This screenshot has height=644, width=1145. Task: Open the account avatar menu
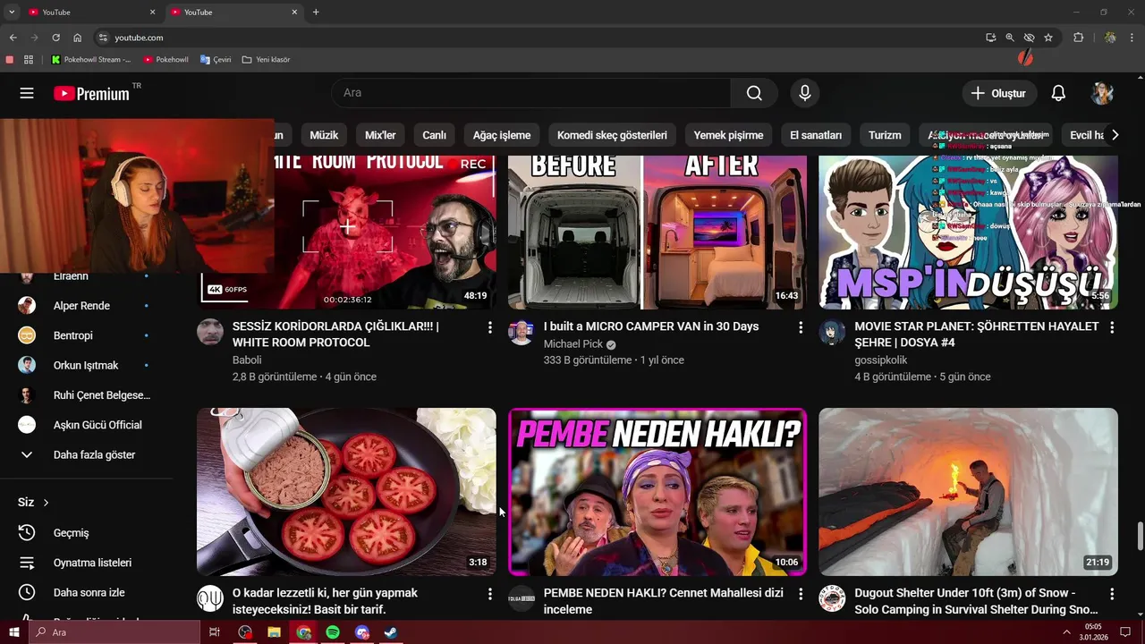(1102, 93)
